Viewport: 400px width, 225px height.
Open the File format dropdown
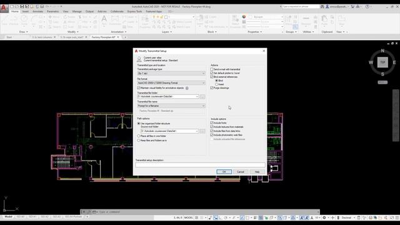click(171, 83)
